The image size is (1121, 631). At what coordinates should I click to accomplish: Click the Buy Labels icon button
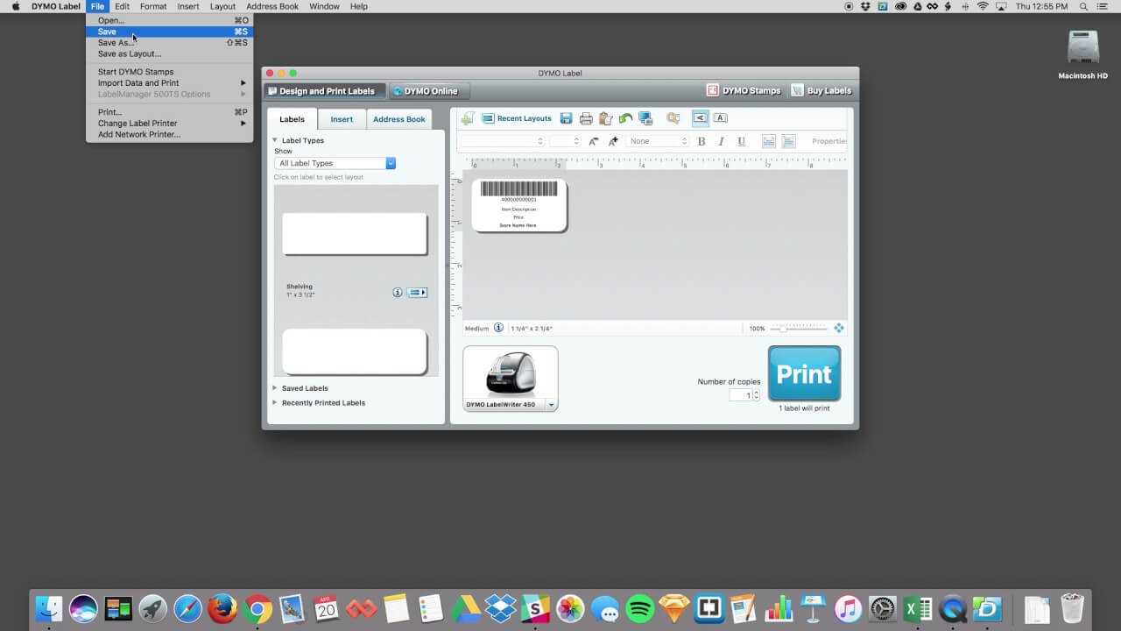[x=821, y=90]
